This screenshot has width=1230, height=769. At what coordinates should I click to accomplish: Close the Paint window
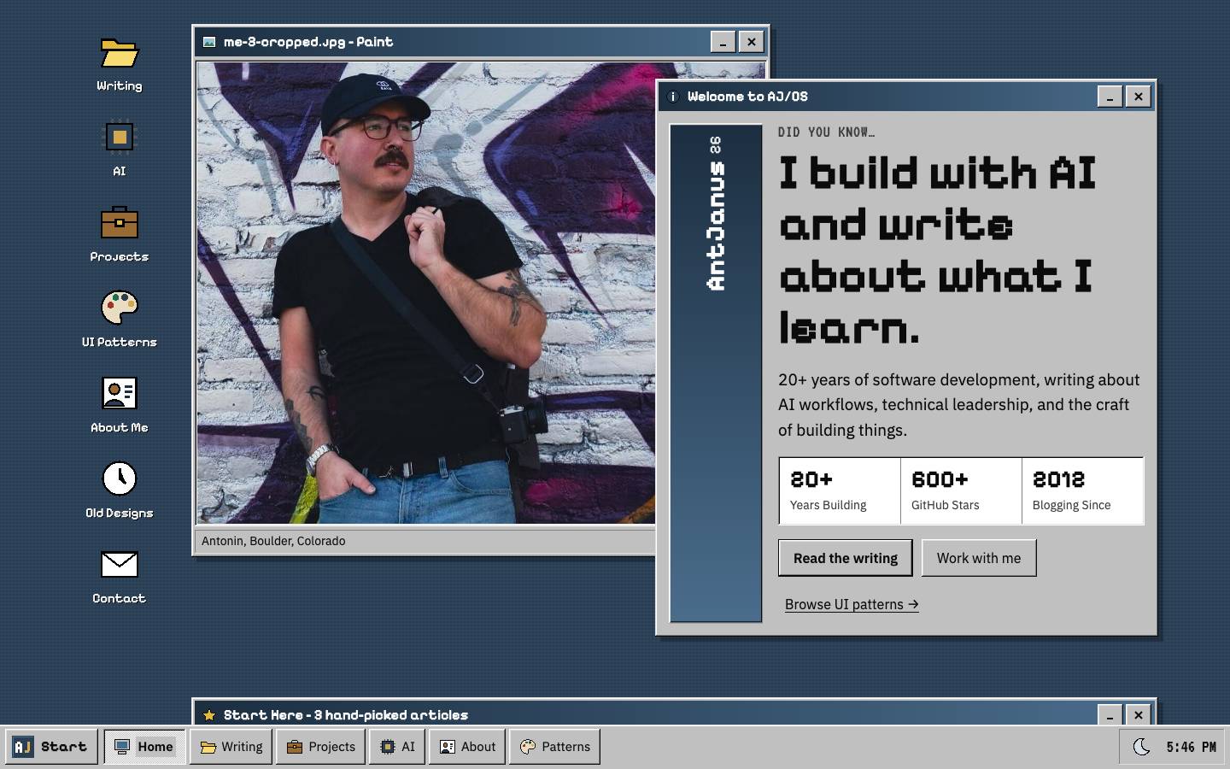point(752,42)
